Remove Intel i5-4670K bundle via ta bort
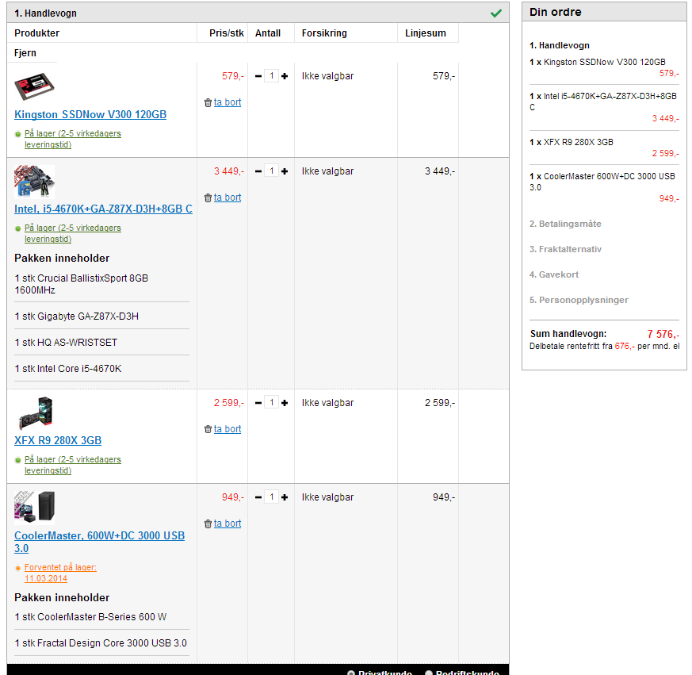The width and height of the screenshot is (692, 675). 227,197
